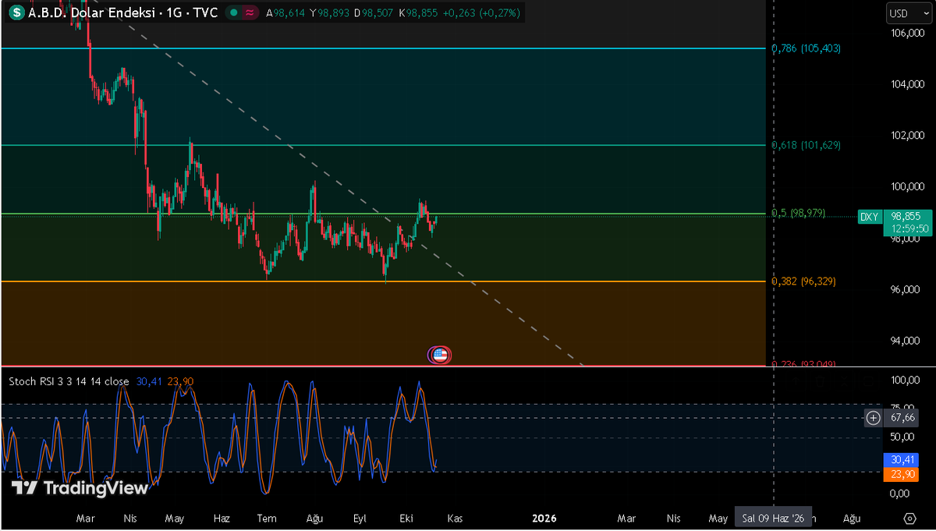Click the orange 23,90 axis tag

point(901,474)
